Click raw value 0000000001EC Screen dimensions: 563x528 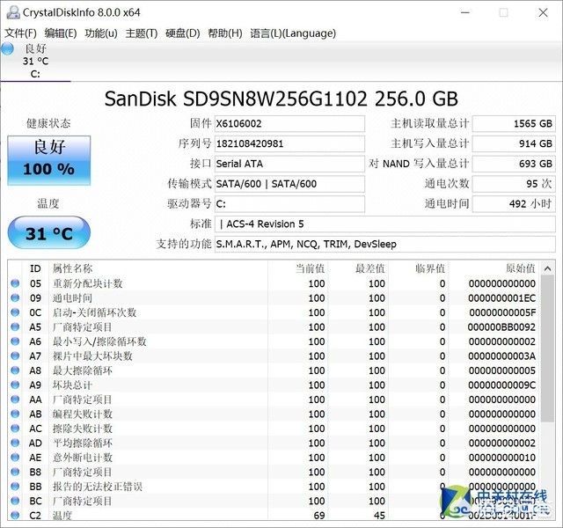[502, 298]
